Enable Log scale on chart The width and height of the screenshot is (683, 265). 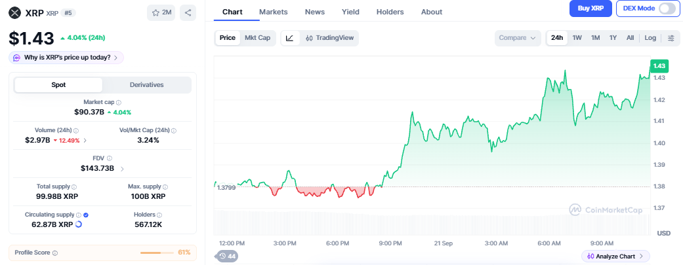[x=650, y=38]
